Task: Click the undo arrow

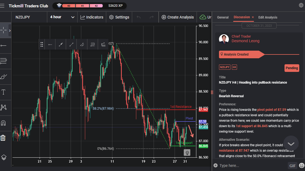Action: coord(138,17)
